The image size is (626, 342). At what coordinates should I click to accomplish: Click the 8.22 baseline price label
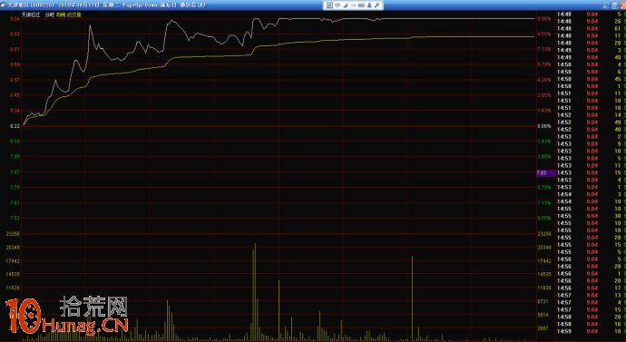pos(15,126)
